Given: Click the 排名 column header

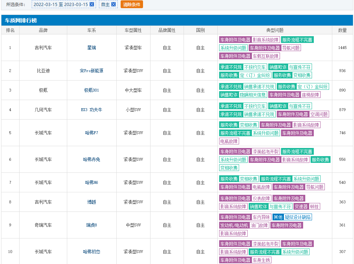Looking at the screenshot, I should (10, 30).
